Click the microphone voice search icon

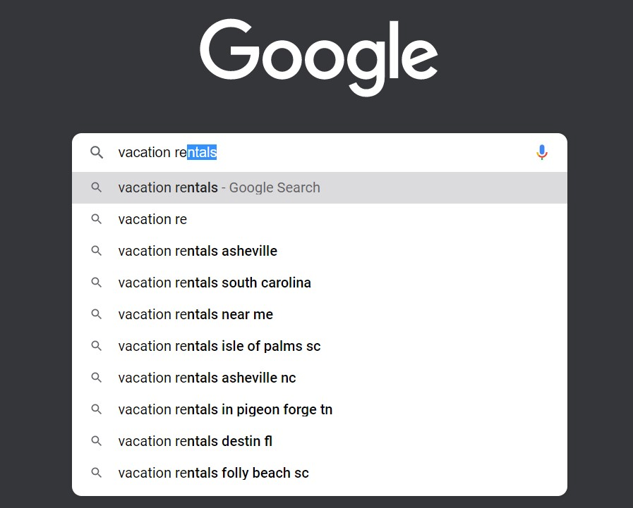coord(542,152)
